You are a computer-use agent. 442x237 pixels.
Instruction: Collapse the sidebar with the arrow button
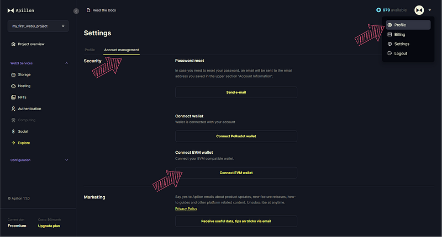pos(76,11)
